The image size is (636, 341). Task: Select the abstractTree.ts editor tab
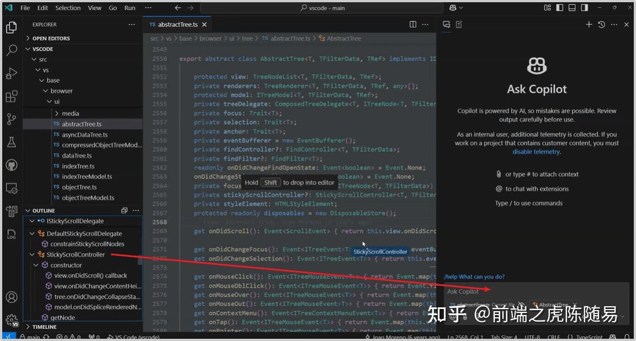[x=177, y=25]
